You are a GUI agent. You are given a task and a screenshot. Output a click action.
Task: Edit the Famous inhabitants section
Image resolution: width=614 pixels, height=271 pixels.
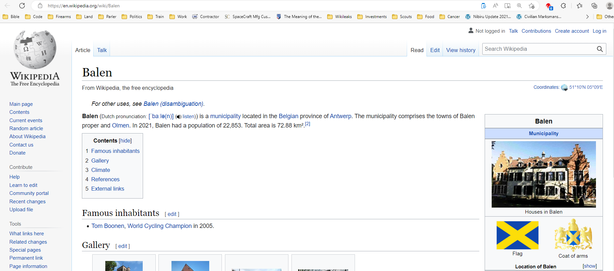(172, 214)
